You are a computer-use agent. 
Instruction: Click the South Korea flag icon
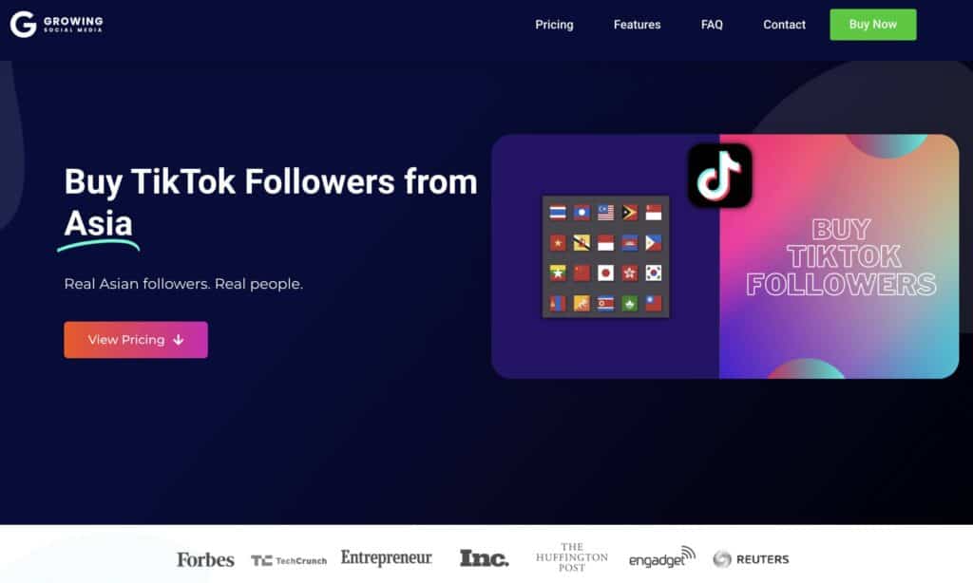[654, 273]
